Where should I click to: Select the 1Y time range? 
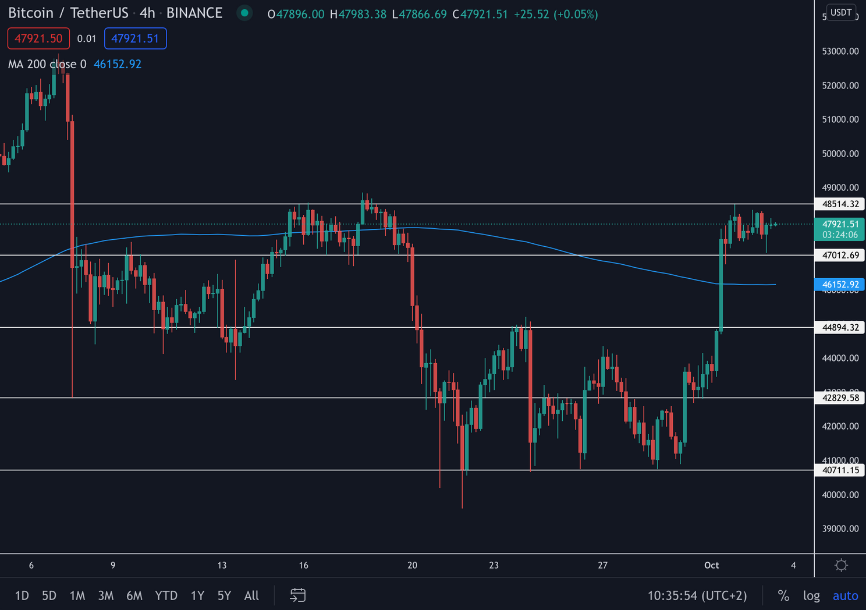tap(197, 595)
